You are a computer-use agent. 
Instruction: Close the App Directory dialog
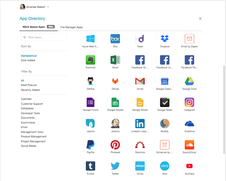pyautogui.click(x=200, y=18)
